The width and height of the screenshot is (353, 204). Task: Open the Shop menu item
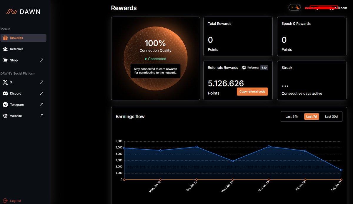(x=24, y=60)
